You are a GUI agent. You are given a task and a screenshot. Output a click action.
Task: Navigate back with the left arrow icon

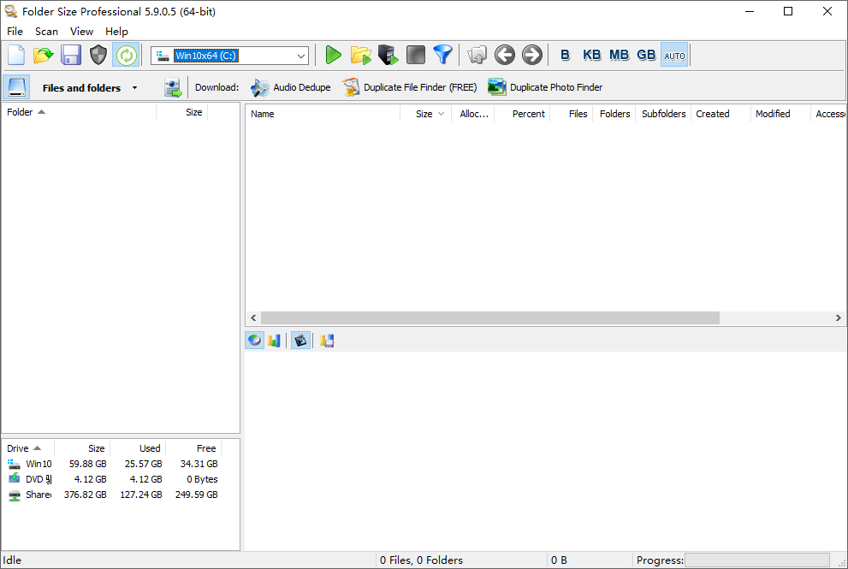(505, 55)
